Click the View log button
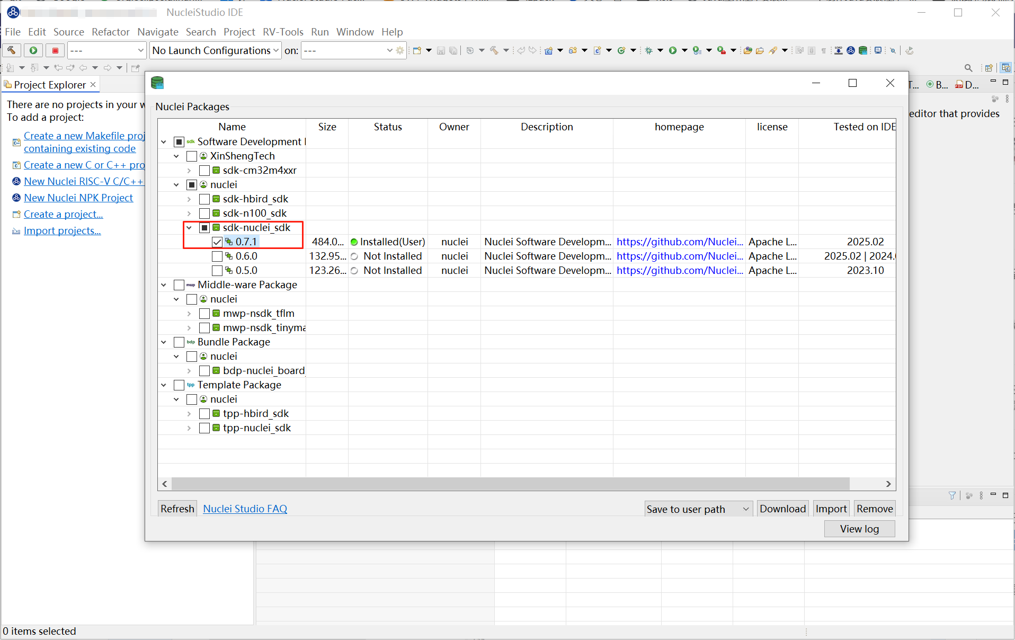The height and width of the screenshot is (640, 1015). click(x=859, y=529)
